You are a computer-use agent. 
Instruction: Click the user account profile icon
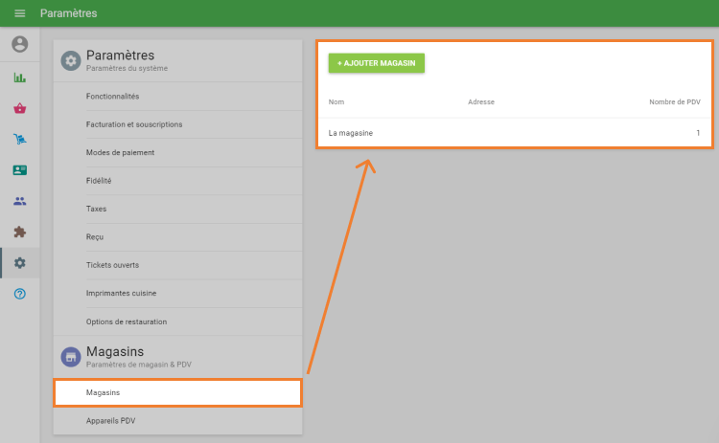19,44
